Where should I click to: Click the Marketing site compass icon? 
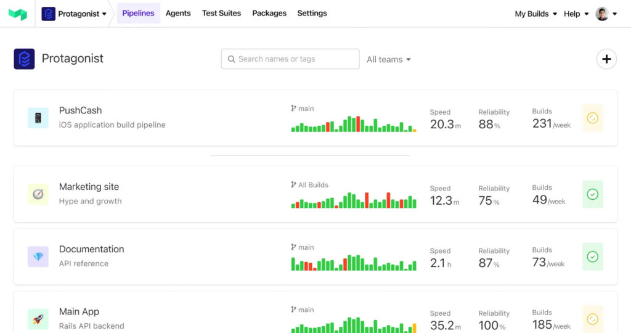38,194
